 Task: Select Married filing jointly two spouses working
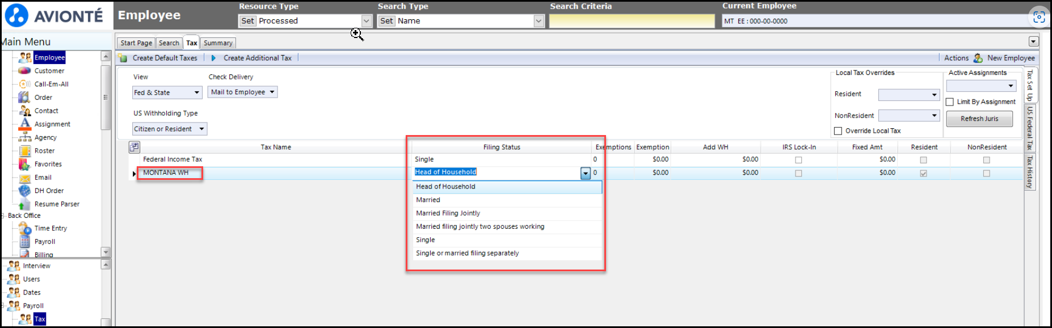coord(507,226)
